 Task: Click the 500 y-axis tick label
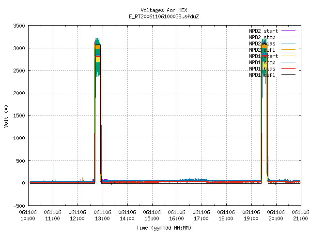click(21, 161)
